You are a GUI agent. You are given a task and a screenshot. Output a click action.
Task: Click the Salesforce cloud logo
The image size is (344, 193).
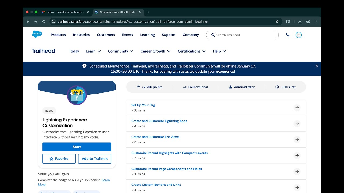(37, 34)
